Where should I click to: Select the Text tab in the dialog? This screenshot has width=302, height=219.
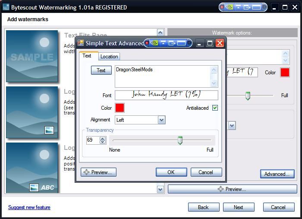pos(87,56)
